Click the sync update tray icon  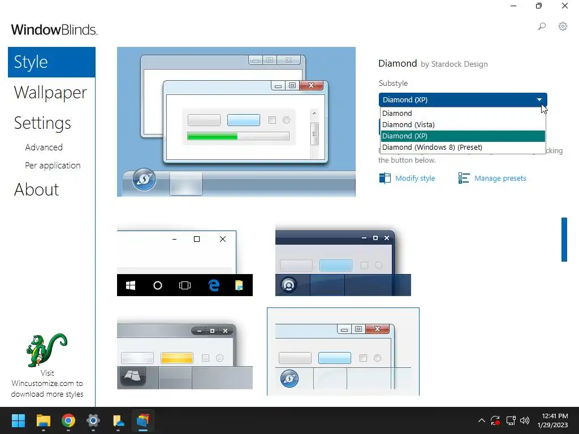(x=495, y=420)
